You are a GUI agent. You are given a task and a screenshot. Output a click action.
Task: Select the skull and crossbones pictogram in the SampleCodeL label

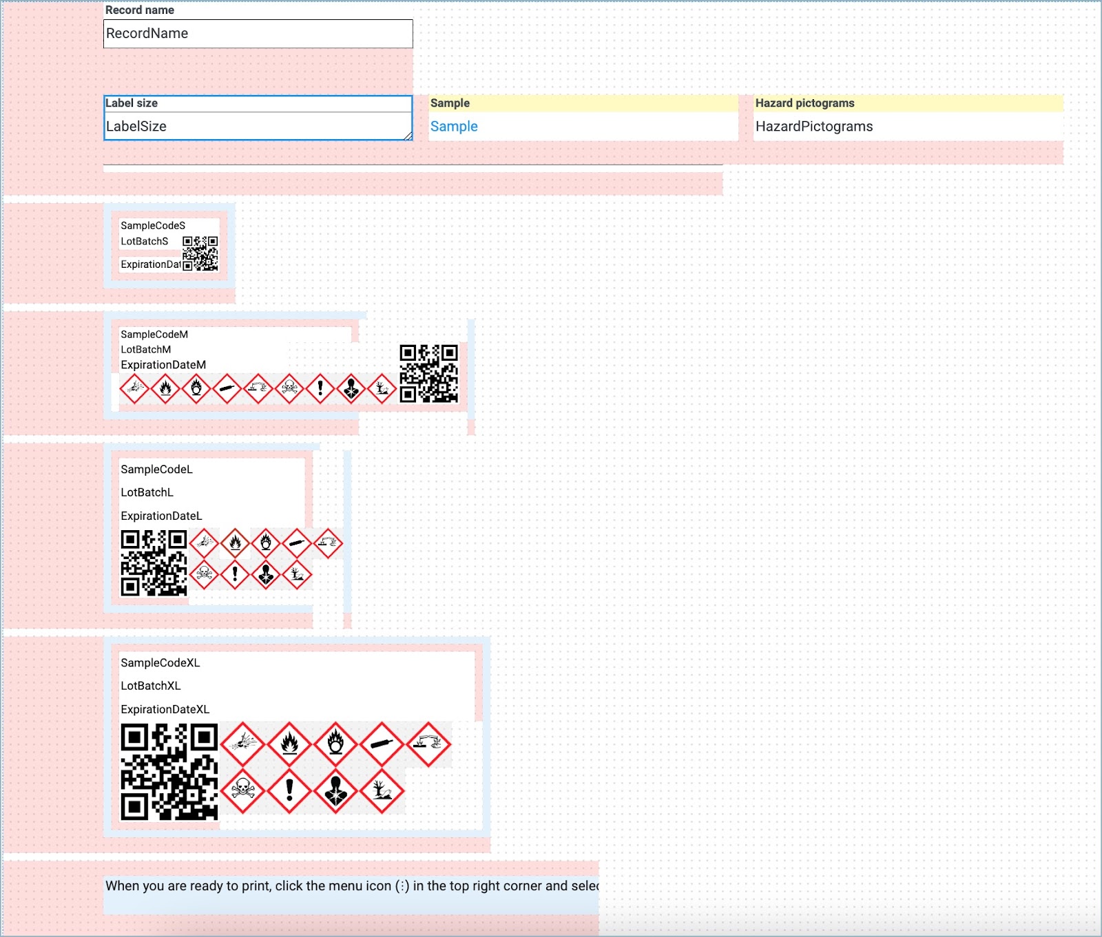pos(204,574)
